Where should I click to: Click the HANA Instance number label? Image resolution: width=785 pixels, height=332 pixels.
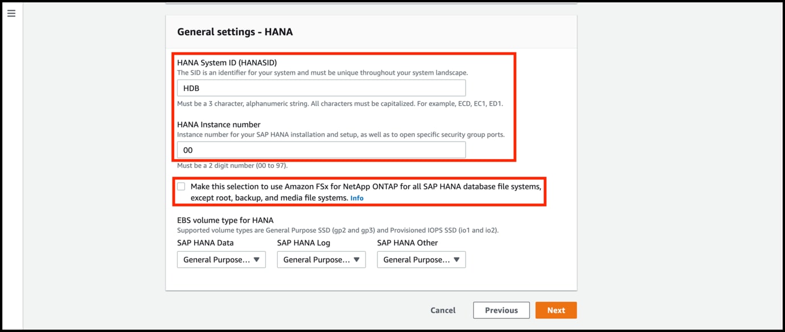[219, 125]
